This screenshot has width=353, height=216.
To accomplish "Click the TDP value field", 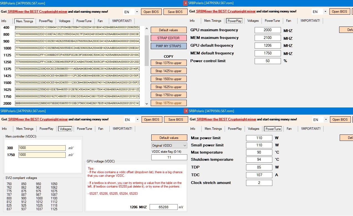I will [259, 167].
